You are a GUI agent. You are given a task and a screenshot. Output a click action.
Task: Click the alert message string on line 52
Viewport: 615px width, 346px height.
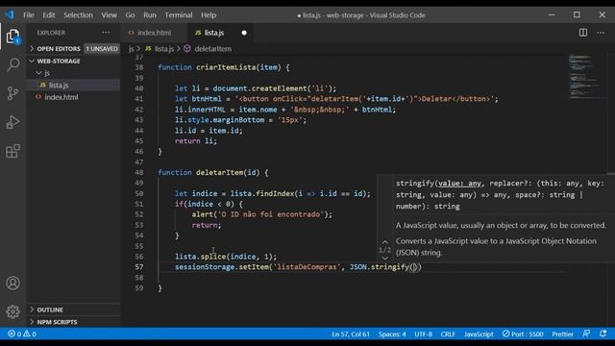coord(270,214)
